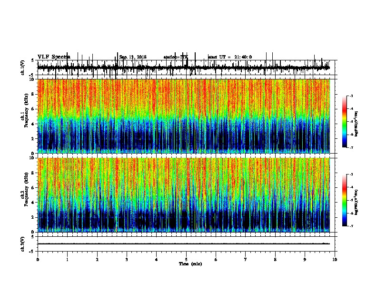Click the "-3" tick on ch.1 color bar
This screenshot has width=377, height=291.
(x=351, y=96)
